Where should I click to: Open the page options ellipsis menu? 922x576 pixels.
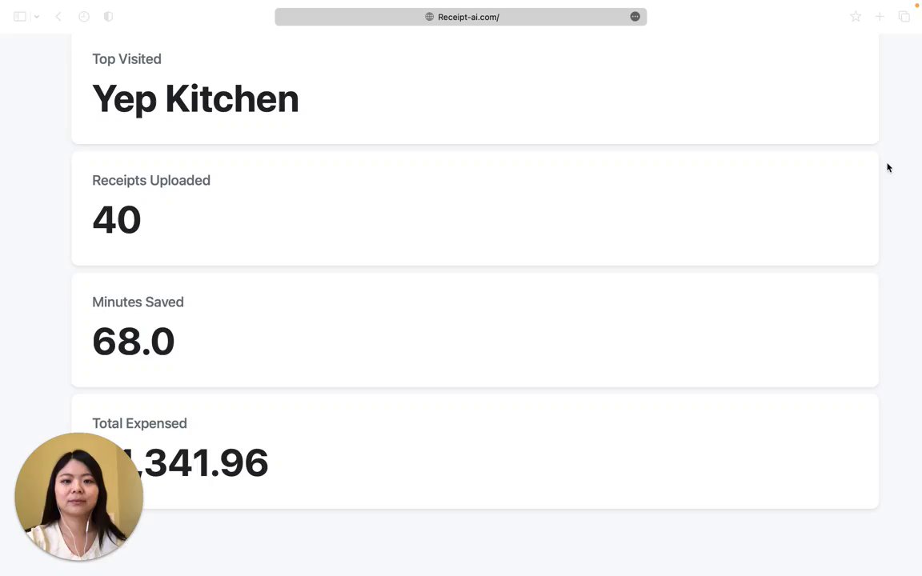pyautogui.click(x=635, y=17)
